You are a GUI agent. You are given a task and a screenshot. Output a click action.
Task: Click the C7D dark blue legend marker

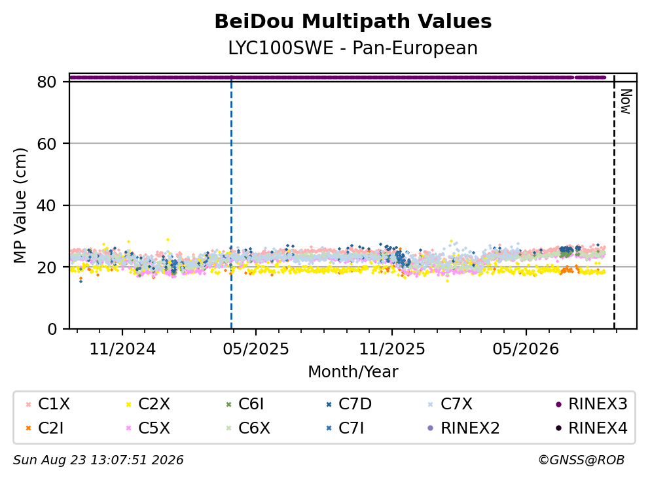tap(329, 404)
